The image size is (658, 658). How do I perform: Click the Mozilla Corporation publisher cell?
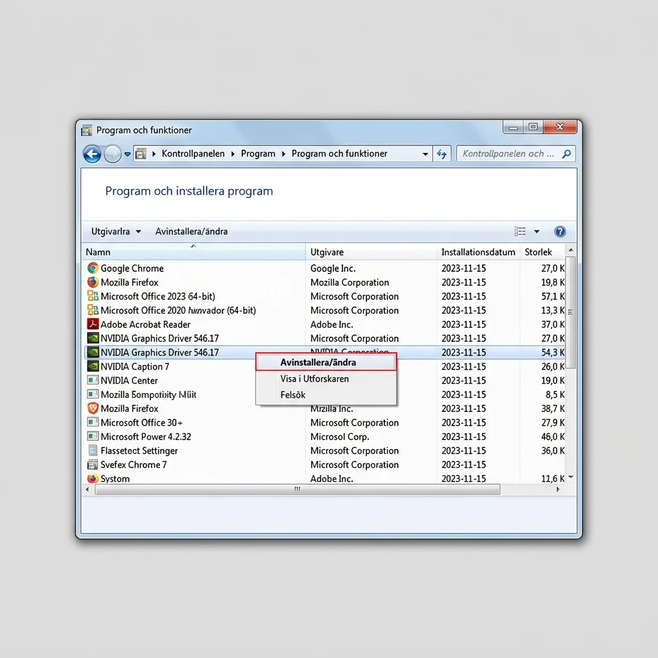click(350, 283)
